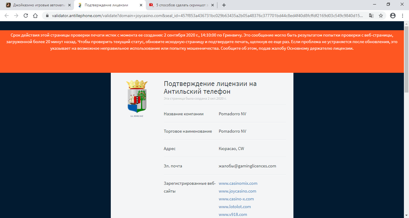Reload the current page
The image size is (409, 218).
(x=26, y=16)
